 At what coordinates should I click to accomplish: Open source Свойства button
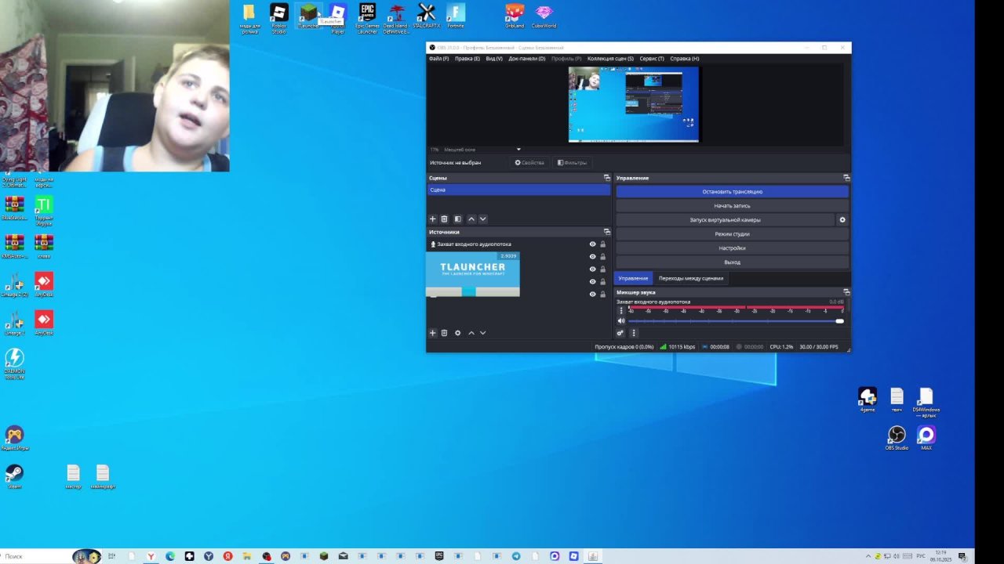(x=529, y=163)
